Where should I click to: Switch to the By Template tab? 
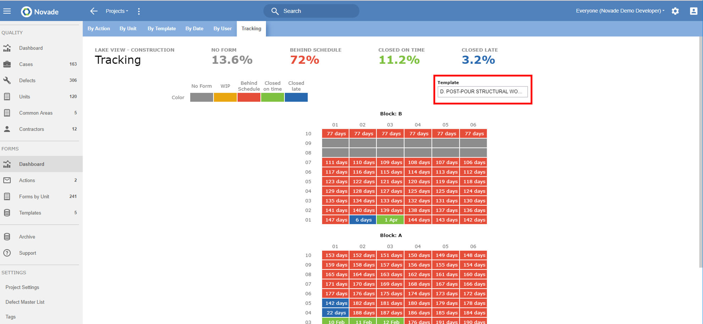161,28
